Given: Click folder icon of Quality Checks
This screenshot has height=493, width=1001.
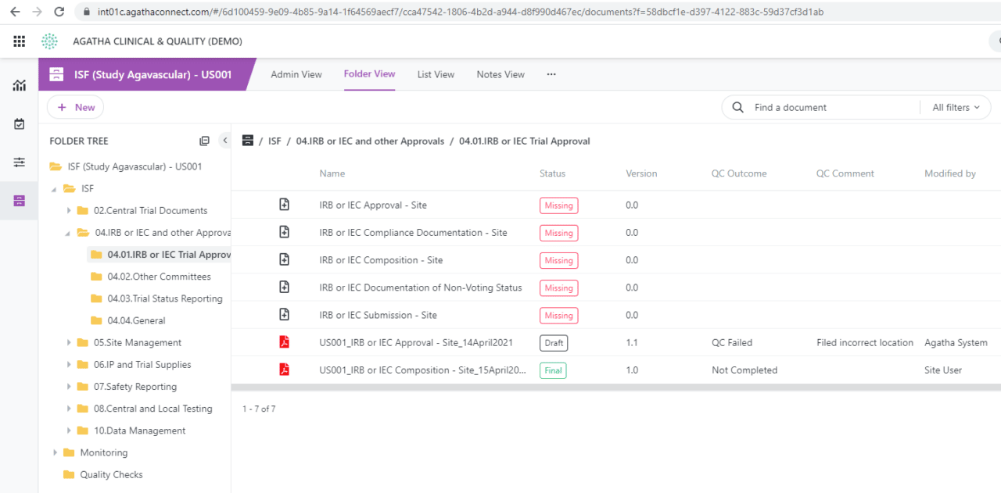Looking at the screenshot, I should (x=69, y=474).
